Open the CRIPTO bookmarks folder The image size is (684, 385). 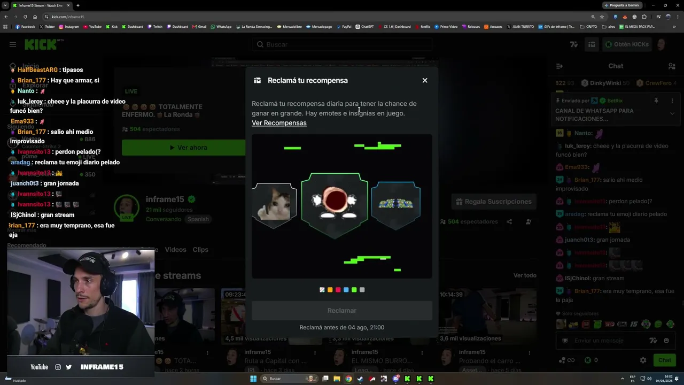coord(588,27)
